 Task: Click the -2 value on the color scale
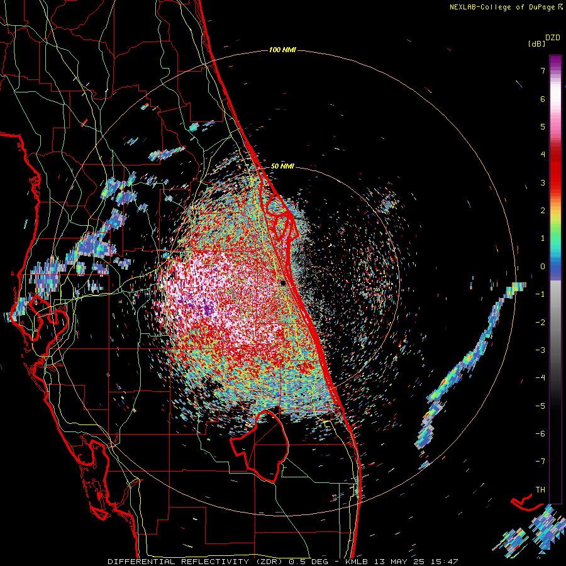click(x=540, y=323)
